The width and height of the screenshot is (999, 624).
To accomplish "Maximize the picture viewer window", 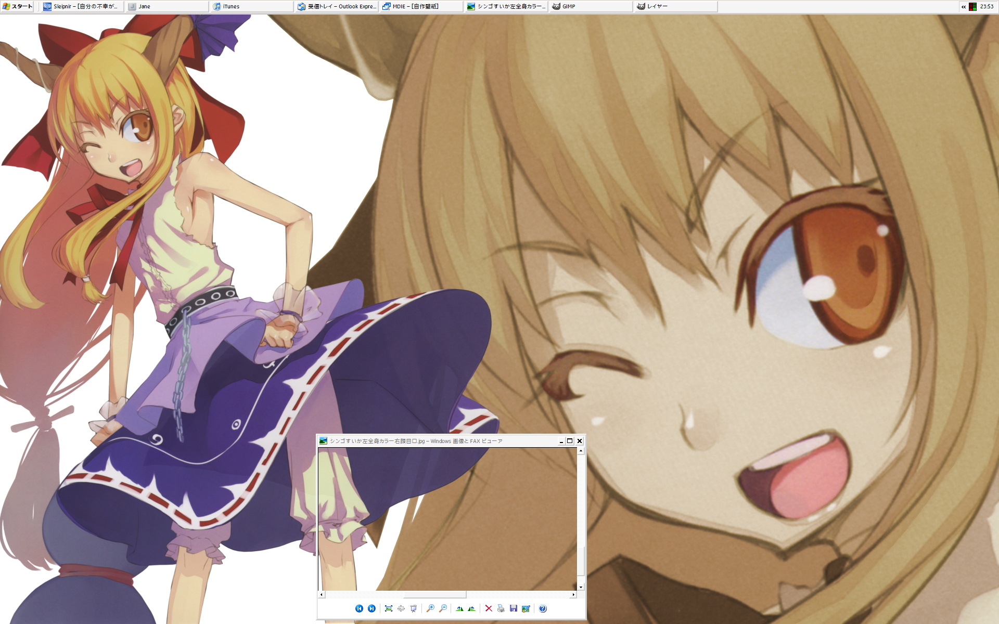I will tap(570, 441).
